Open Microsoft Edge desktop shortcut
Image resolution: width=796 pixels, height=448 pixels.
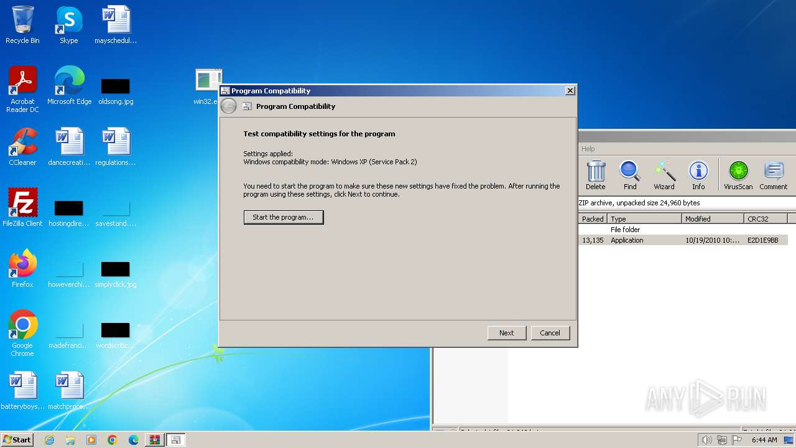click(x=69, y=86)
